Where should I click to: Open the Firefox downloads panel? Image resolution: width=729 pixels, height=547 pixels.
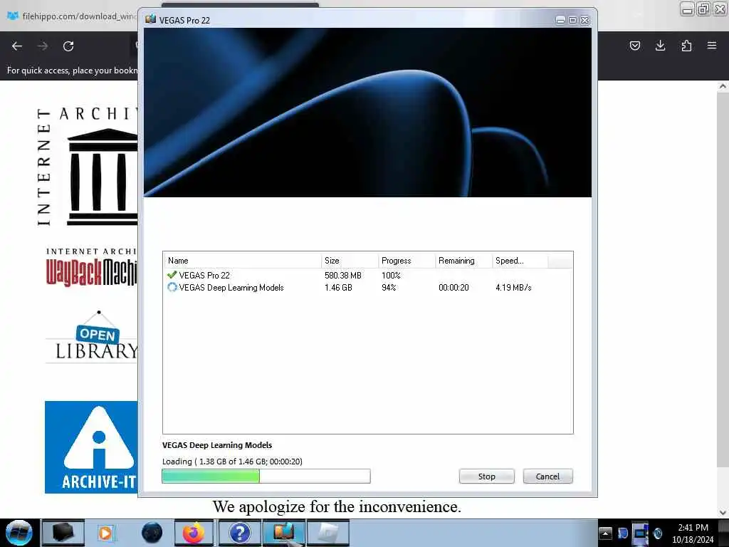(x=660, y=46)
